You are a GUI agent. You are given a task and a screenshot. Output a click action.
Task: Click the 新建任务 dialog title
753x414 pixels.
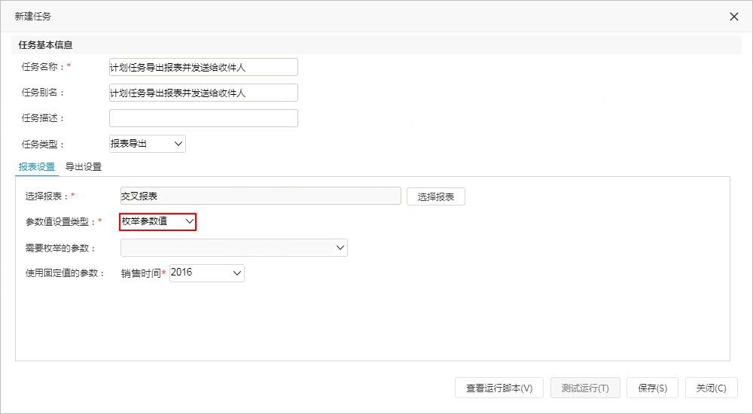coord(33,17)
